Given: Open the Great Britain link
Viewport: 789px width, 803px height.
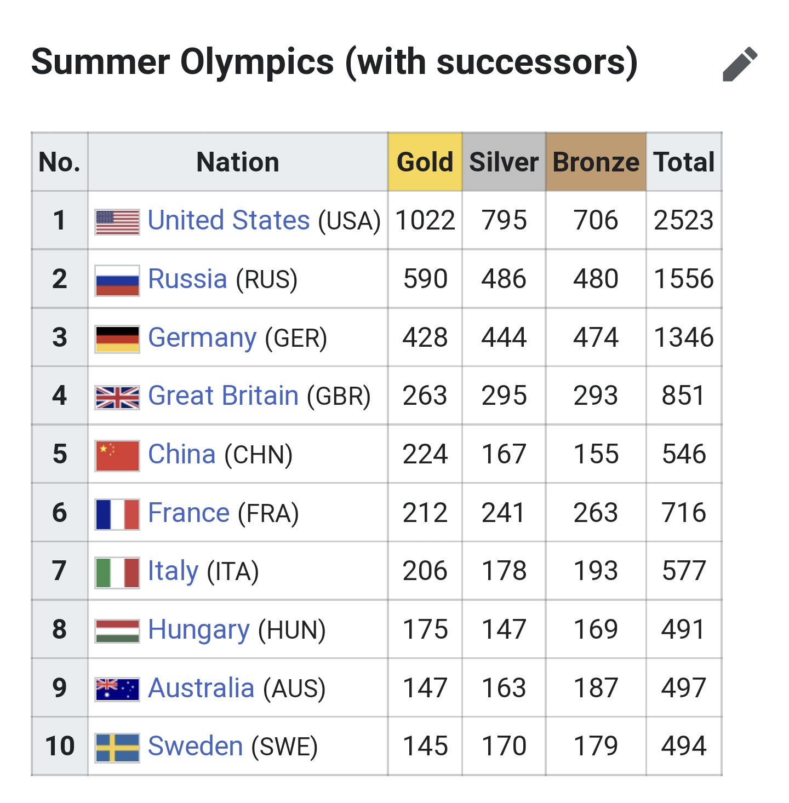Looking at the screenshot, I should coord(223,396).
